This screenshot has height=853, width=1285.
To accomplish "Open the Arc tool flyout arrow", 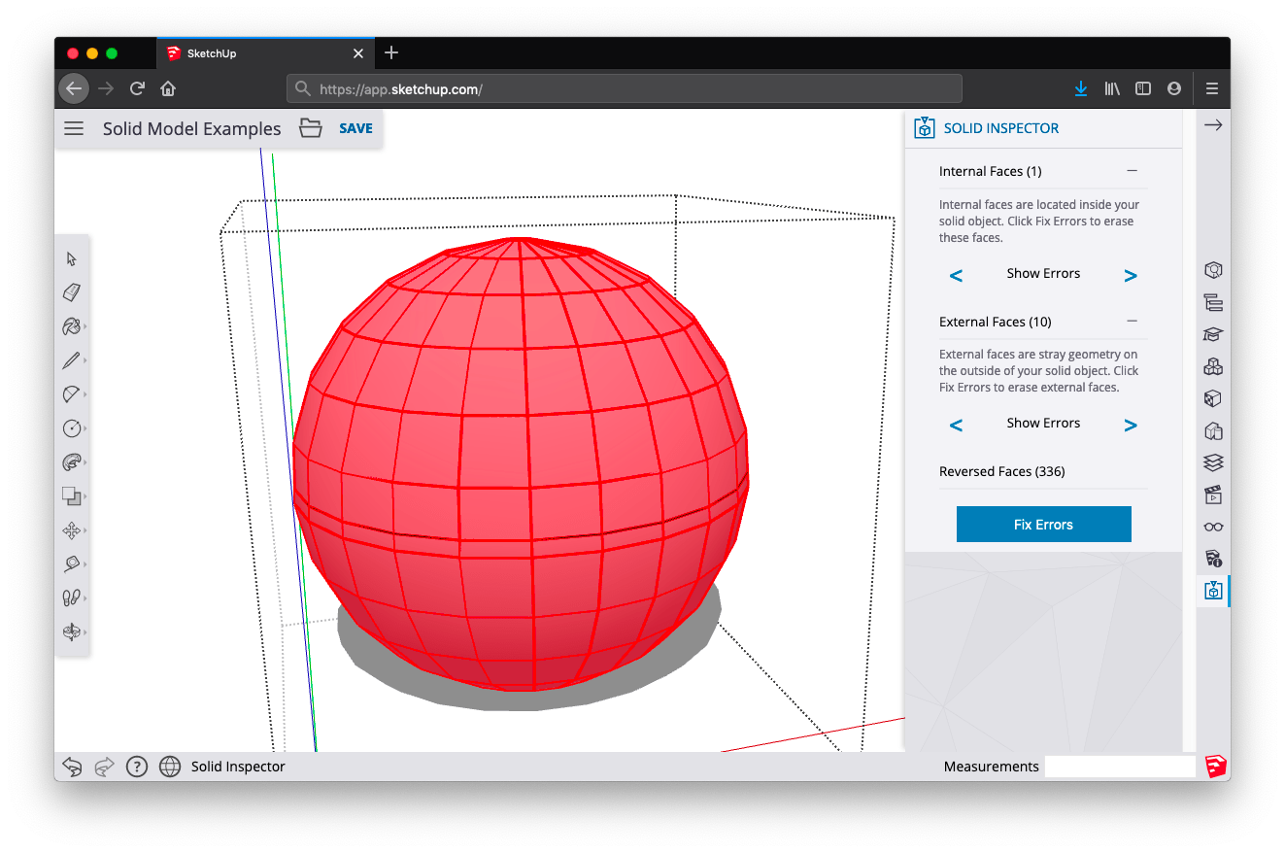I will point(86,393).
